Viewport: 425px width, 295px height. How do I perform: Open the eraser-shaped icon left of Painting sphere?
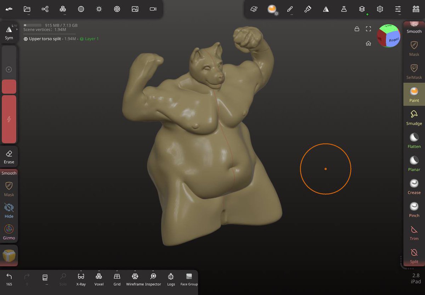tap(254, 9)
